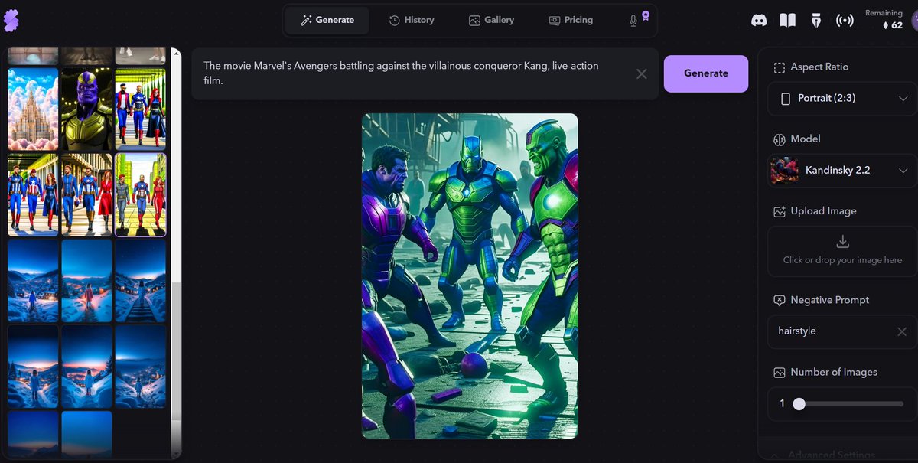Click the broadcast signal icon

[x=844, y=21]
